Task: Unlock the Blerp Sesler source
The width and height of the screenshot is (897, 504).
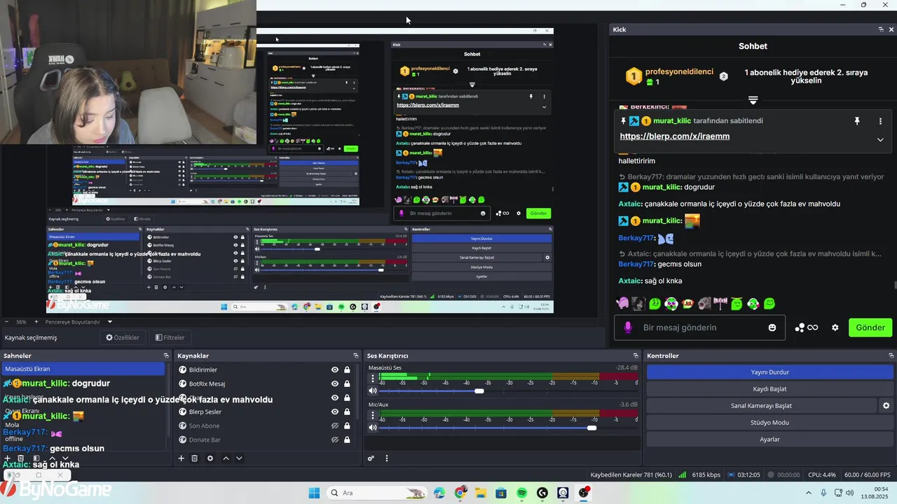Action: tap(347, 412)
